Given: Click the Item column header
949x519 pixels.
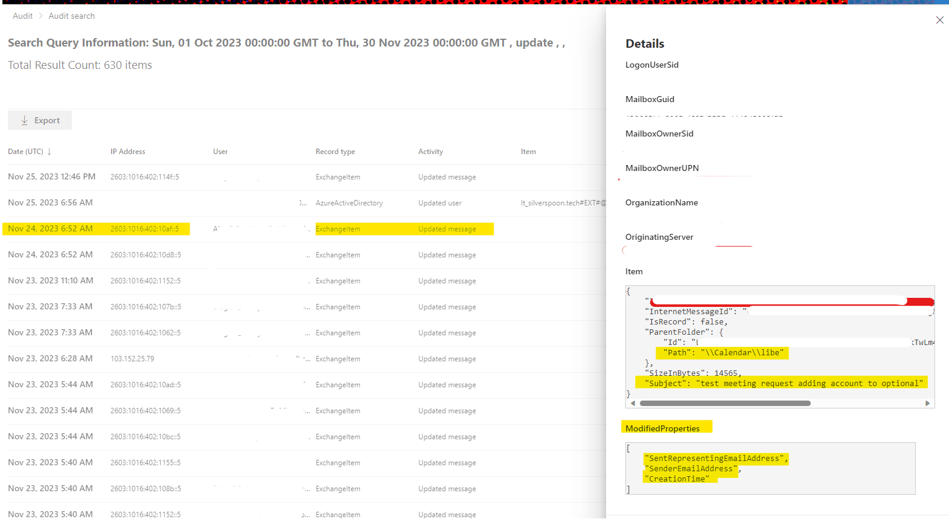Looking at the screenshot, I should [528, 152].
